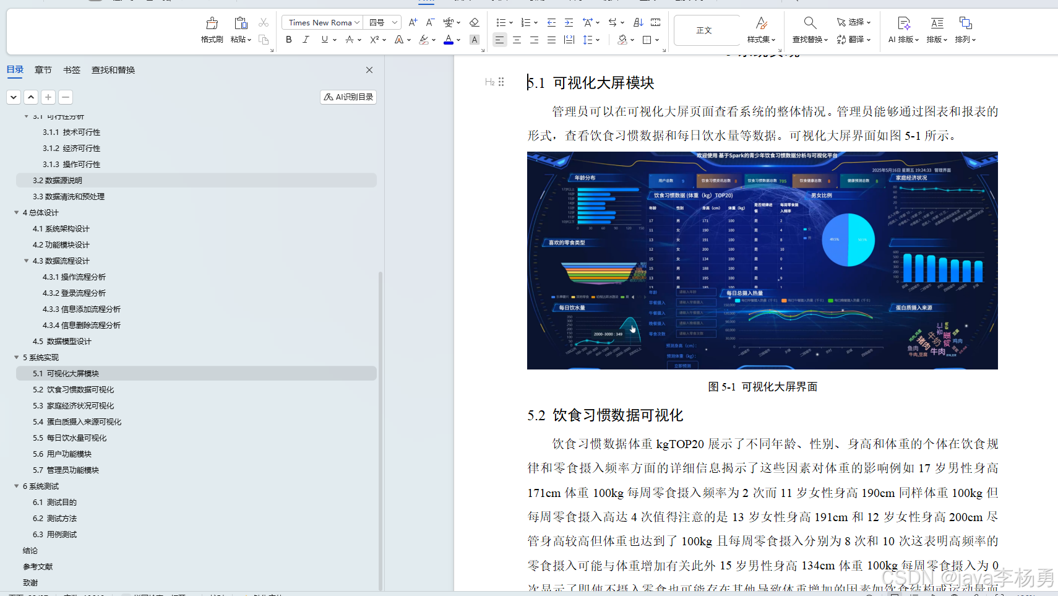This screenshot has width=1058, height=596.
Task: Click the show/hide marks icon
Action: coord(656,22)
